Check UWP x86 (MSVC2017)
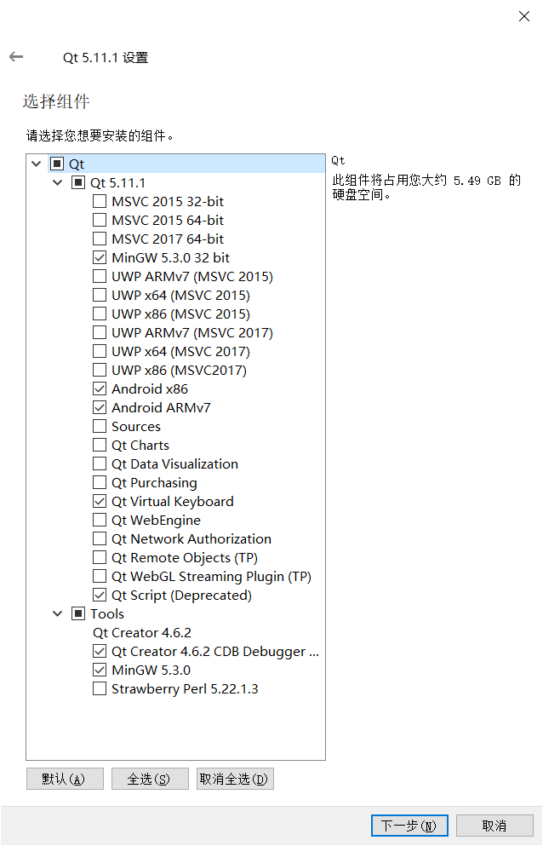 100,370
